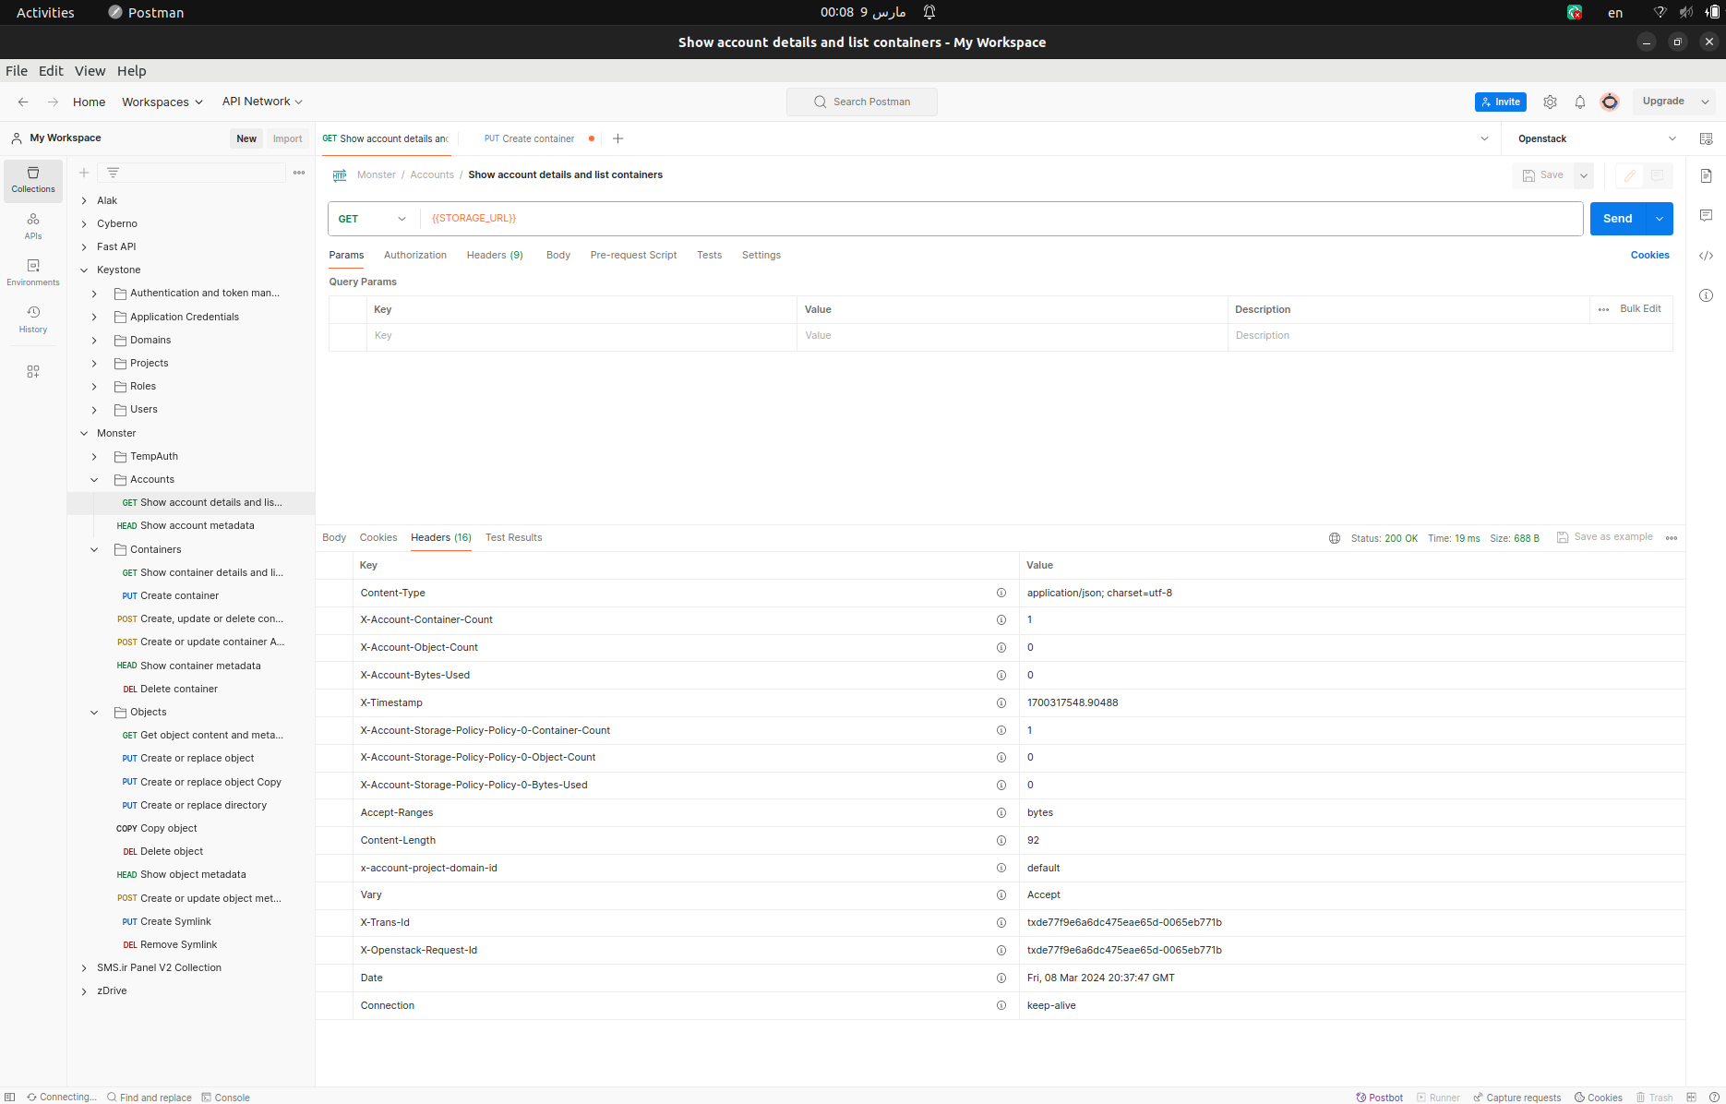The height and width of the screenshot is (1104, 1726).
Task: Open the HTTP method GET dropdown
Action: pos(373,219)
